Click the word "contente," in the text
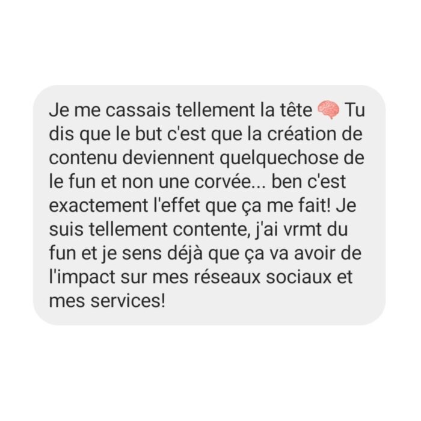Image resolution: width=421 pixels, height=421 pixels. [210, 230]
